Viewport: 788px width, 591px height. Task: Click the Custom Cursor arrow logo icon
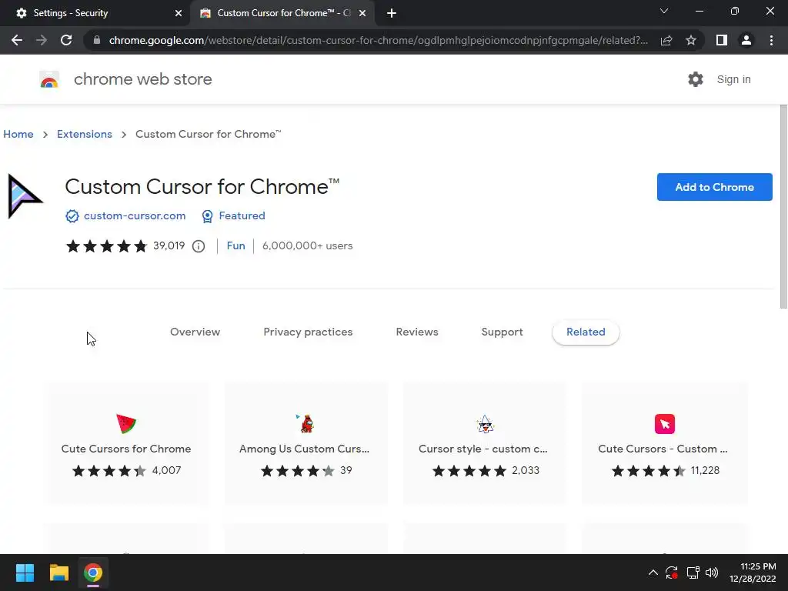[25, 196]
